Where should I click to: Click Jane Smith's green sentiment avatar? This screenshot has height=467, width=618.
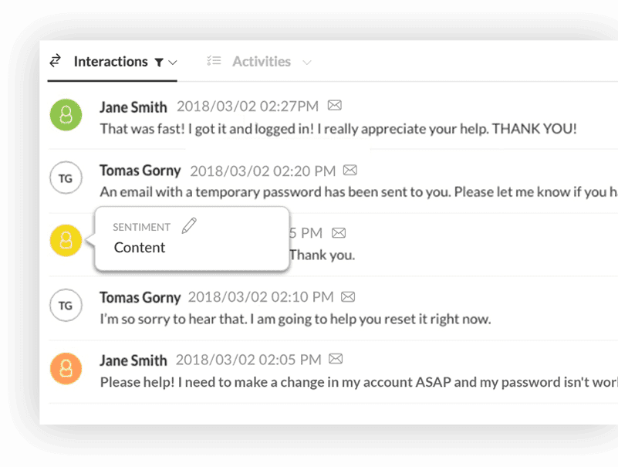tap(66, 115)
